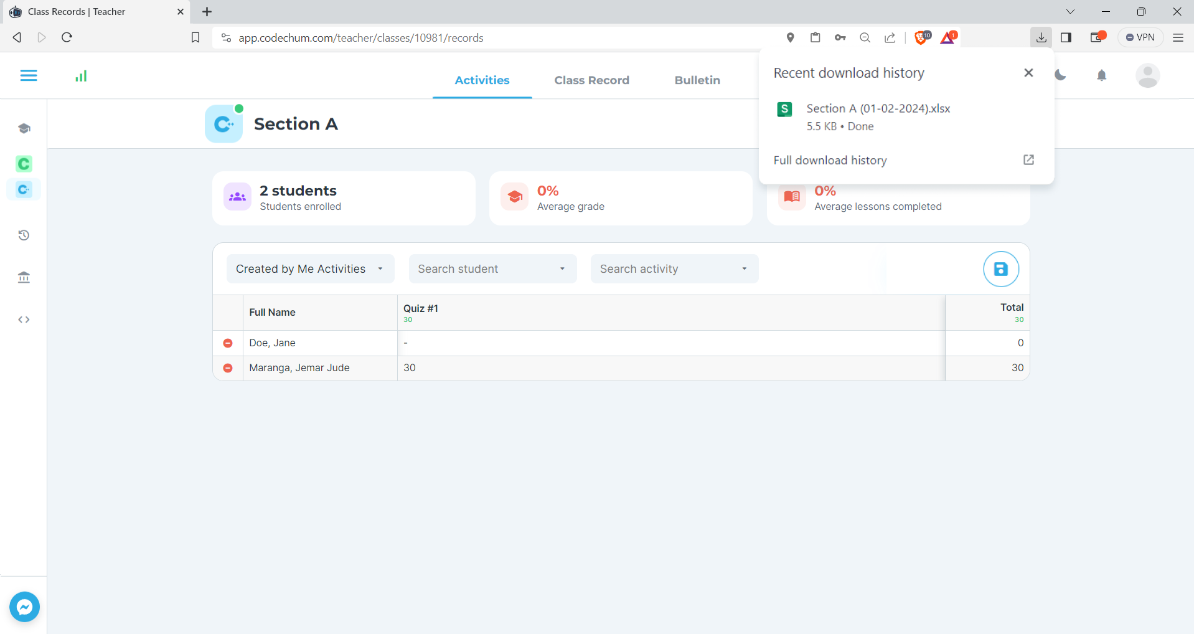Click the green bar chart icon
1194x634 pixels.
pos(81,76)
